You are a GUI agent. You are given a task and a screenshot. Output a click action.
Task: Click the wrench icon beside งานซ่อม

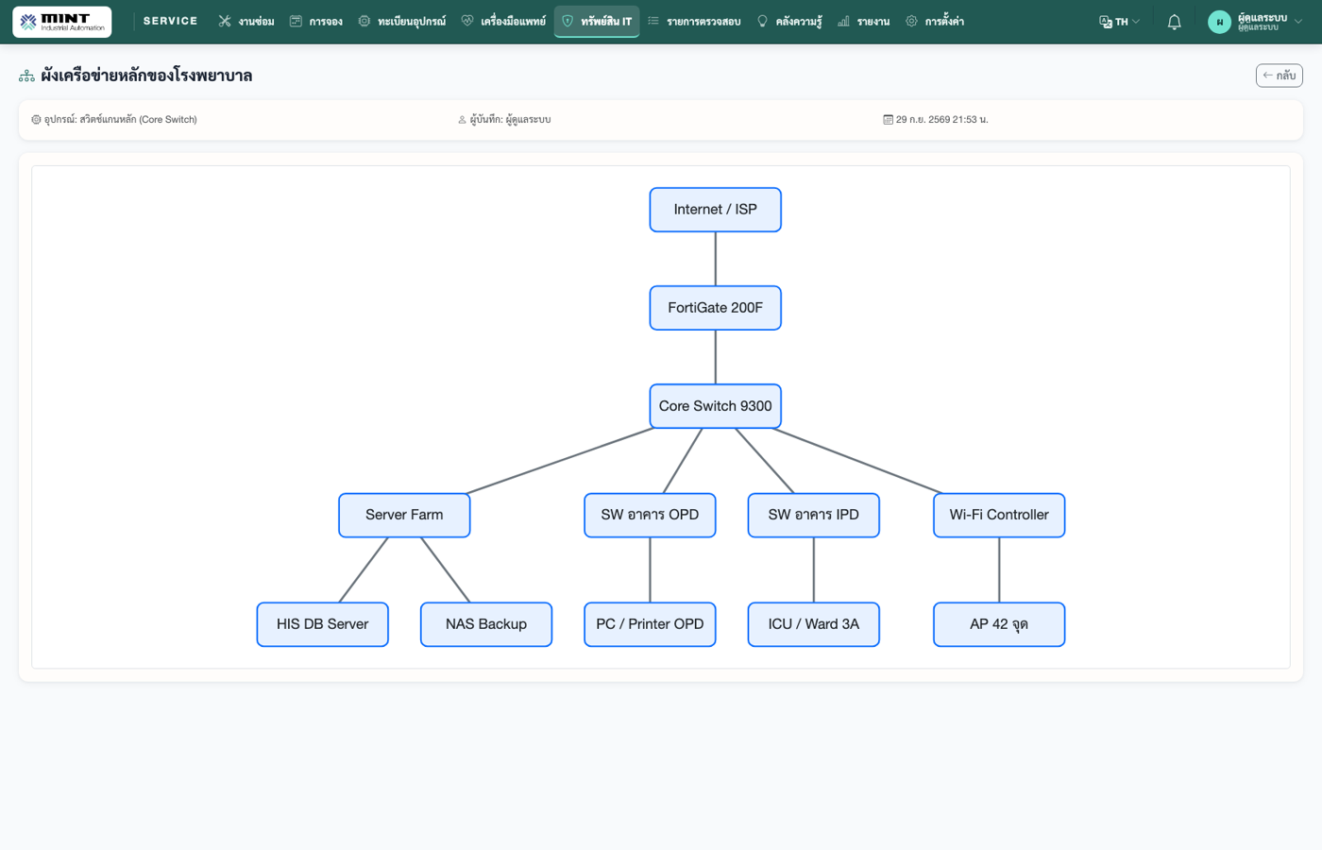[x=225, y=21]
